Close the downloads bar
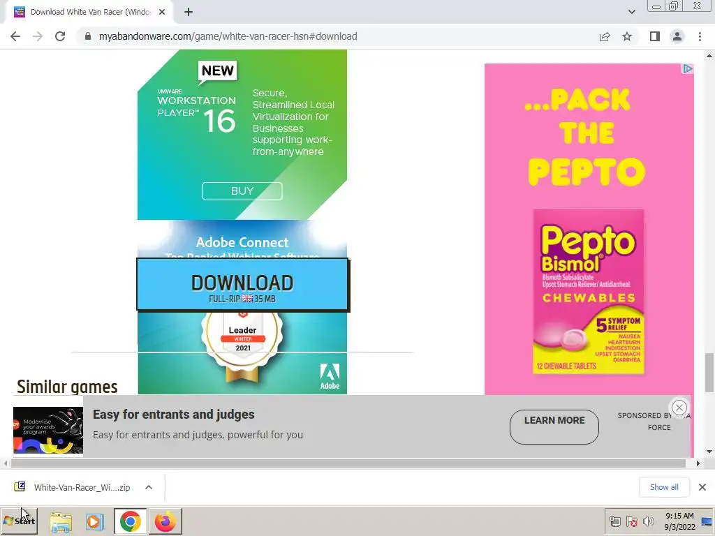The height and width of the screenshot is (536, 715). [x=702, y=487]
